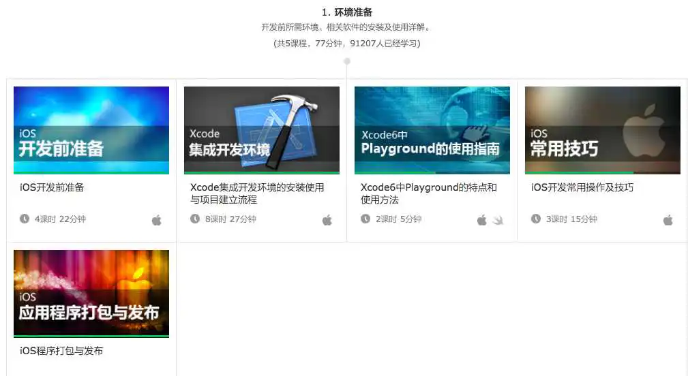This screenshot has width=688, height=376.
Task: Click the clock icon beside 4课时 22分钟
Action: coord(25,219)
